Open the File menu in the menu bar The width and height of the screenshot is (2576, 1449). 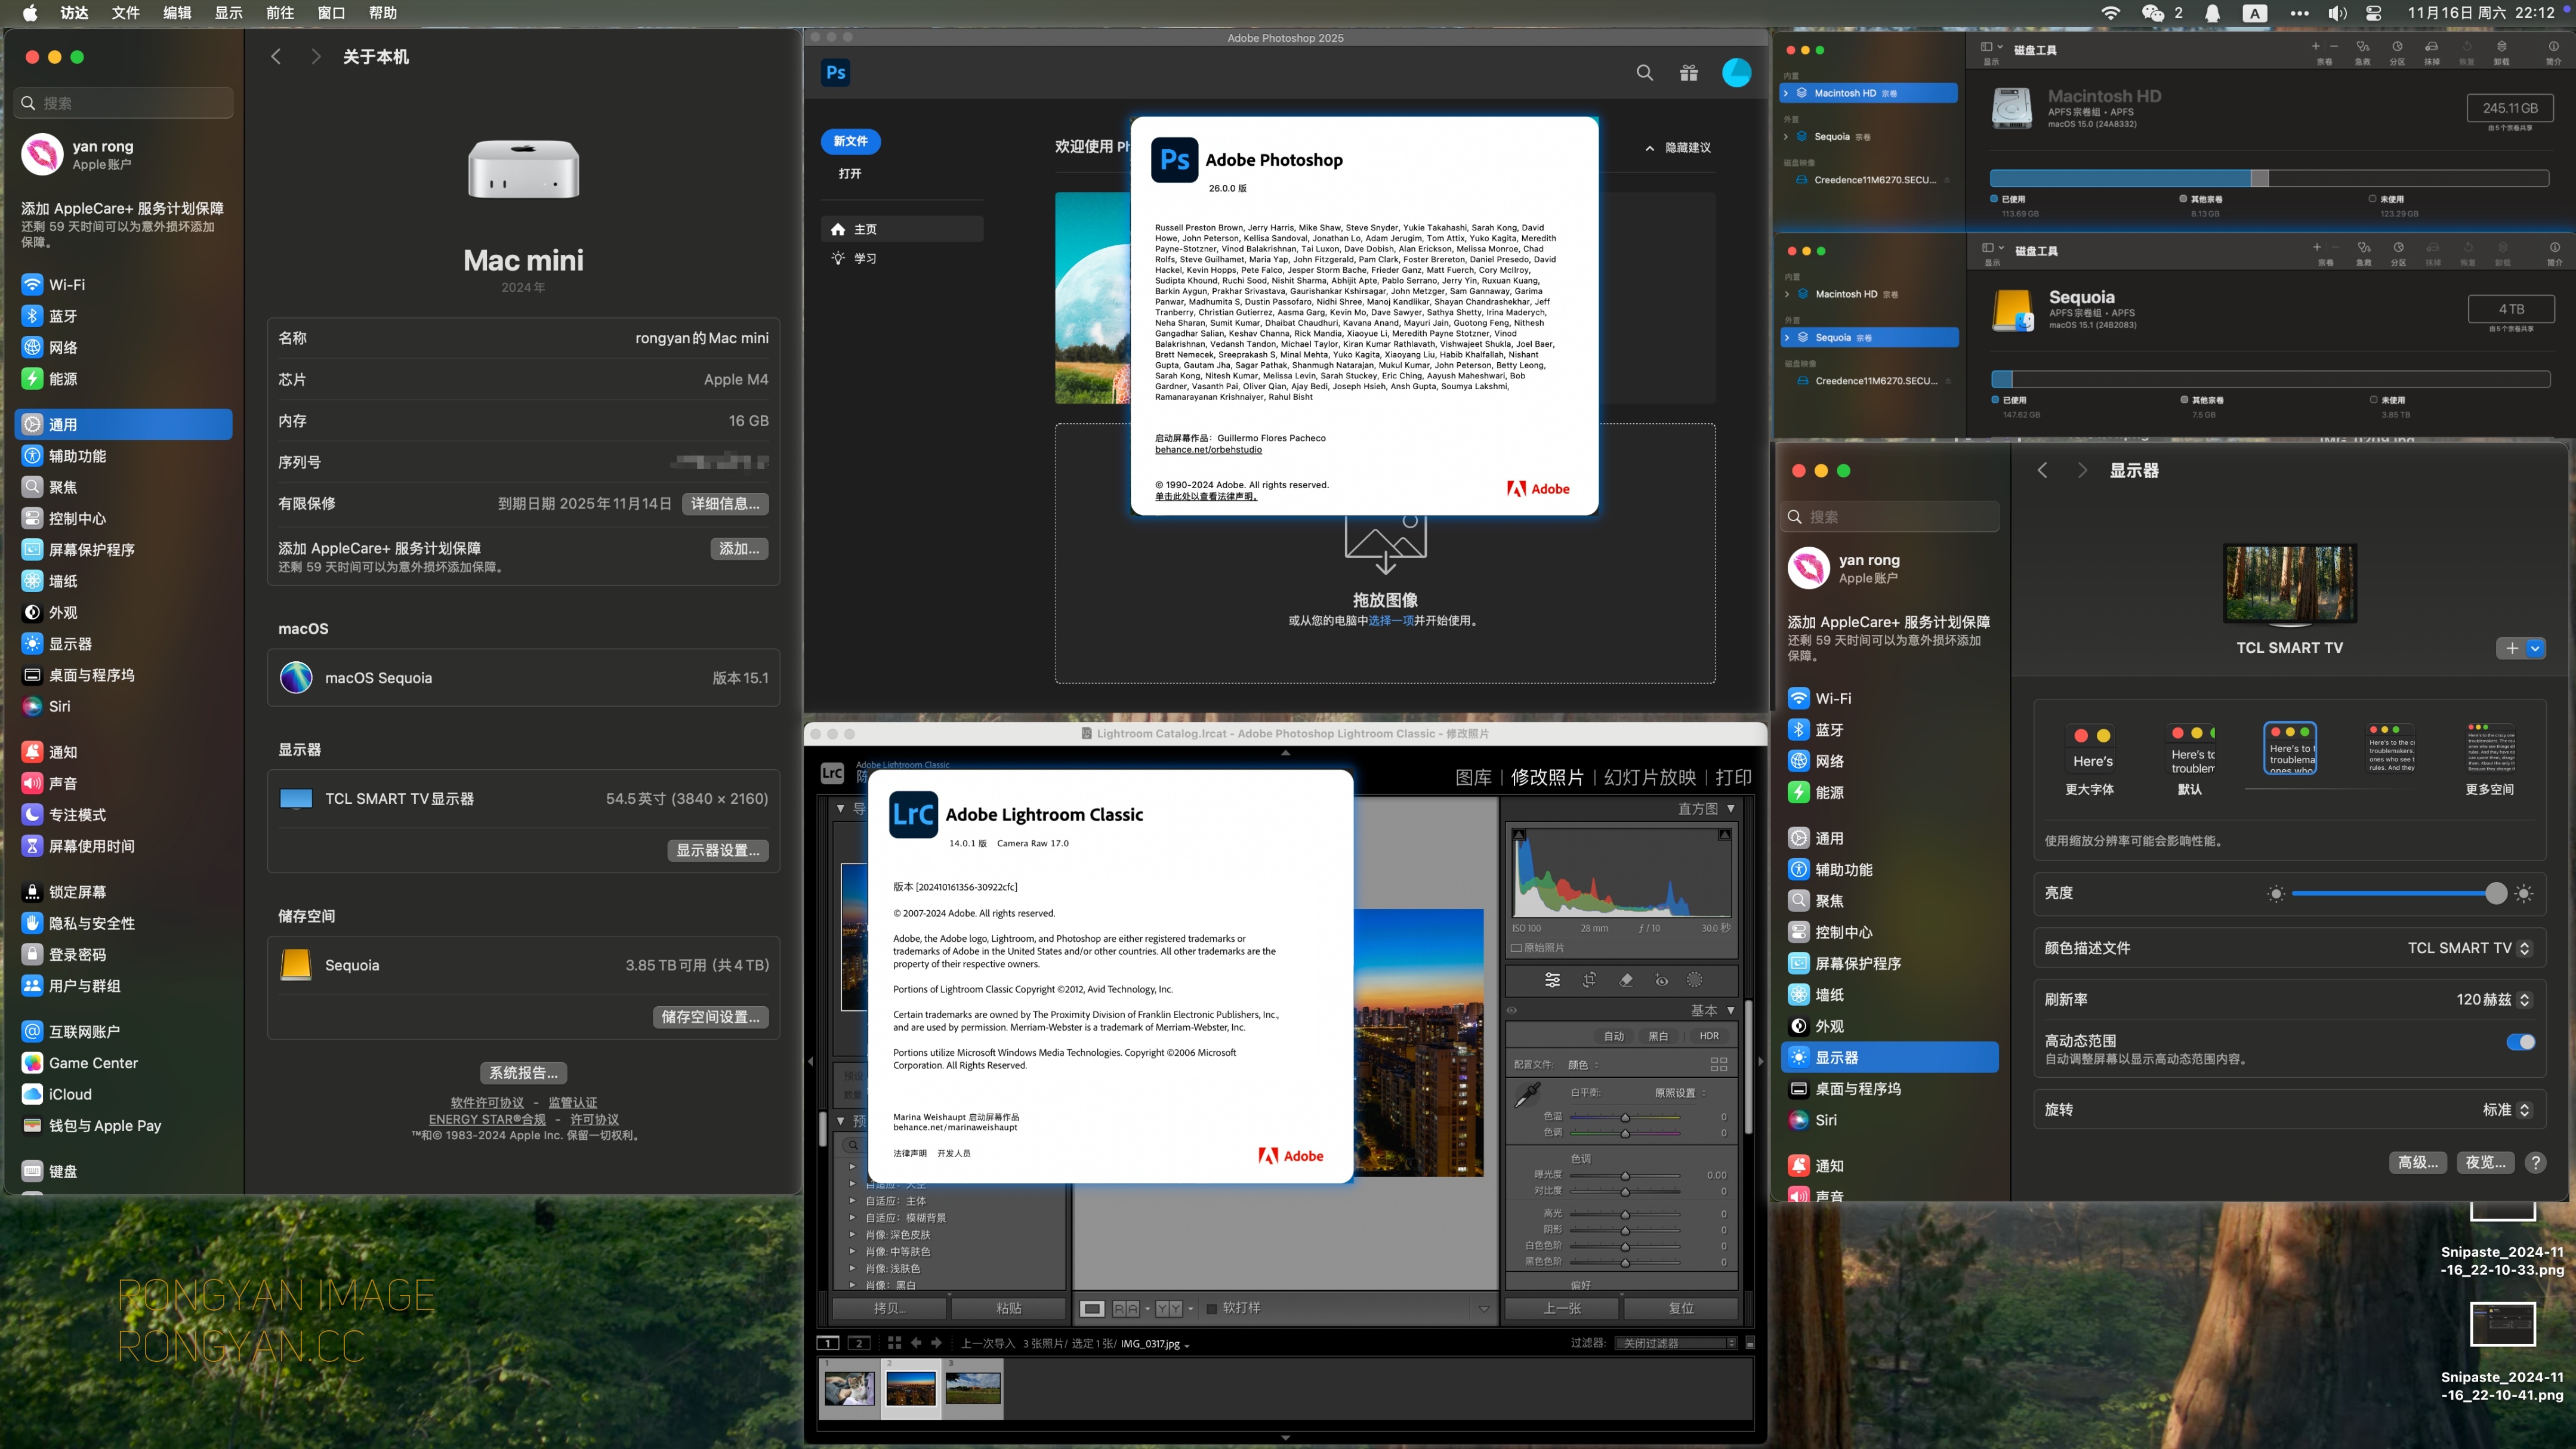125,13
